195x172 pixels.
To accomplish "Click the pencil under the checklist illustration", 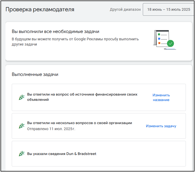I will pyautogui.click(x=170, y=49).
